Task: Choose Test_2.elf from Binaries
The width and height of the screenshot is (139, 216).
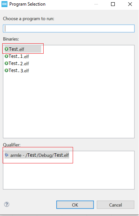Action: (19, 63)
